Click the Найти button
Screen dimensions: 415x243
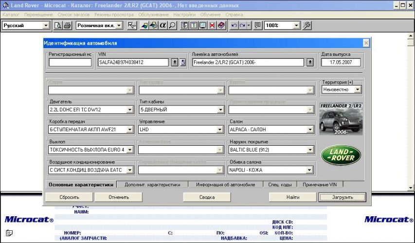point(293,197)
